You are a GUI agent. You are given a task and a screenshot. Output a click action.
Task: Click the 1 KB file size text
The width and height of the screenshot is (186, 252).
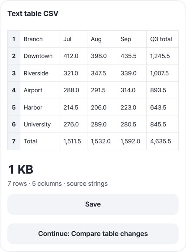point(21,170)
